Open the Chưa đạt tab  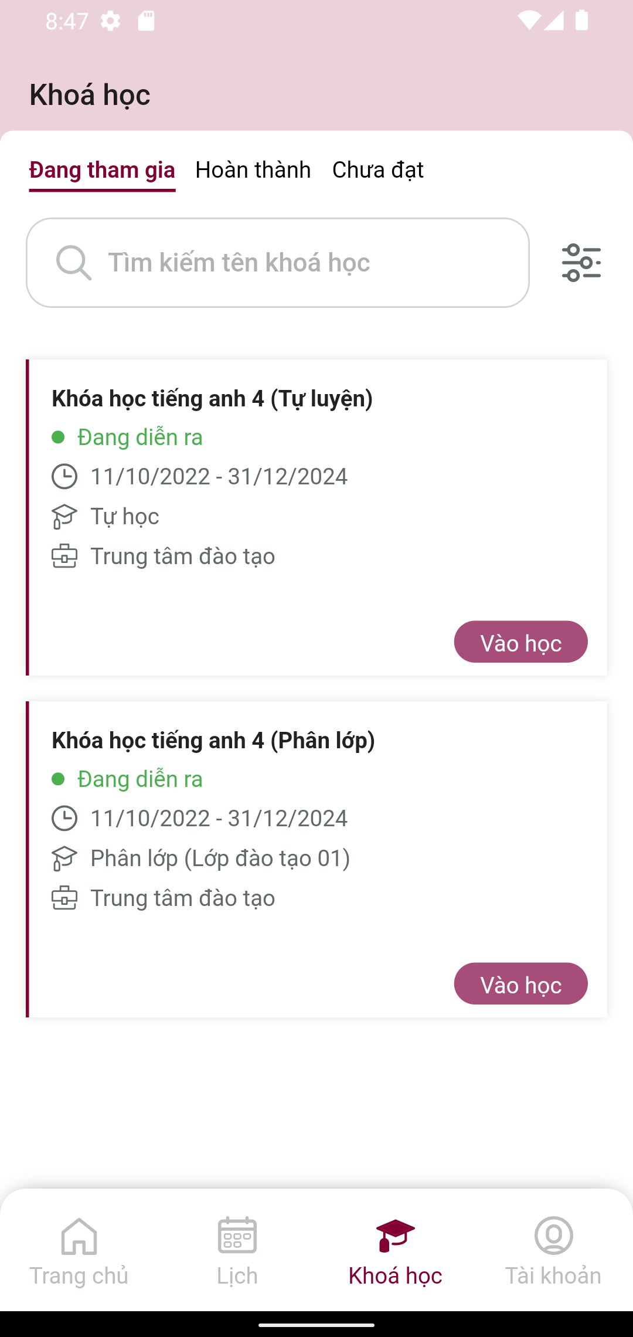click(377, 170)
